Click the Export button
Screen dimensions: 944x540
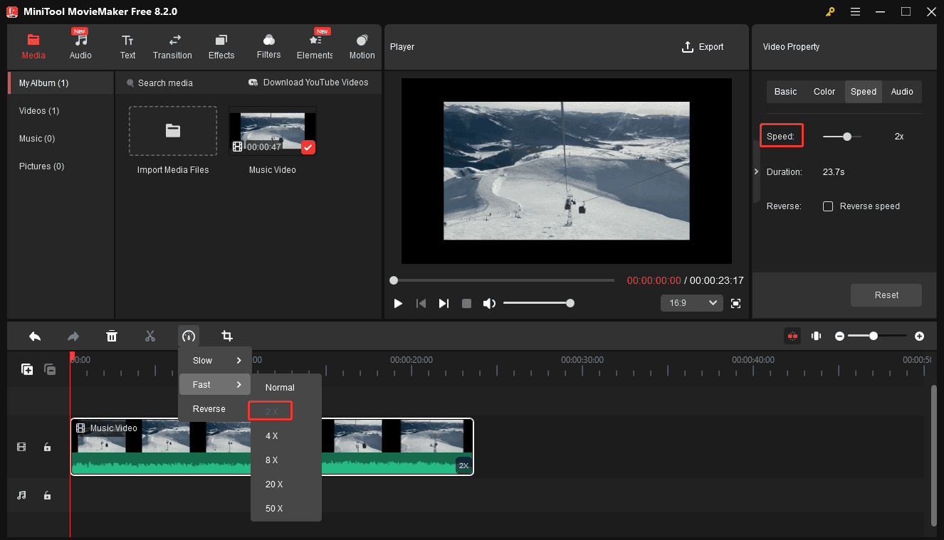pos(703,47)
